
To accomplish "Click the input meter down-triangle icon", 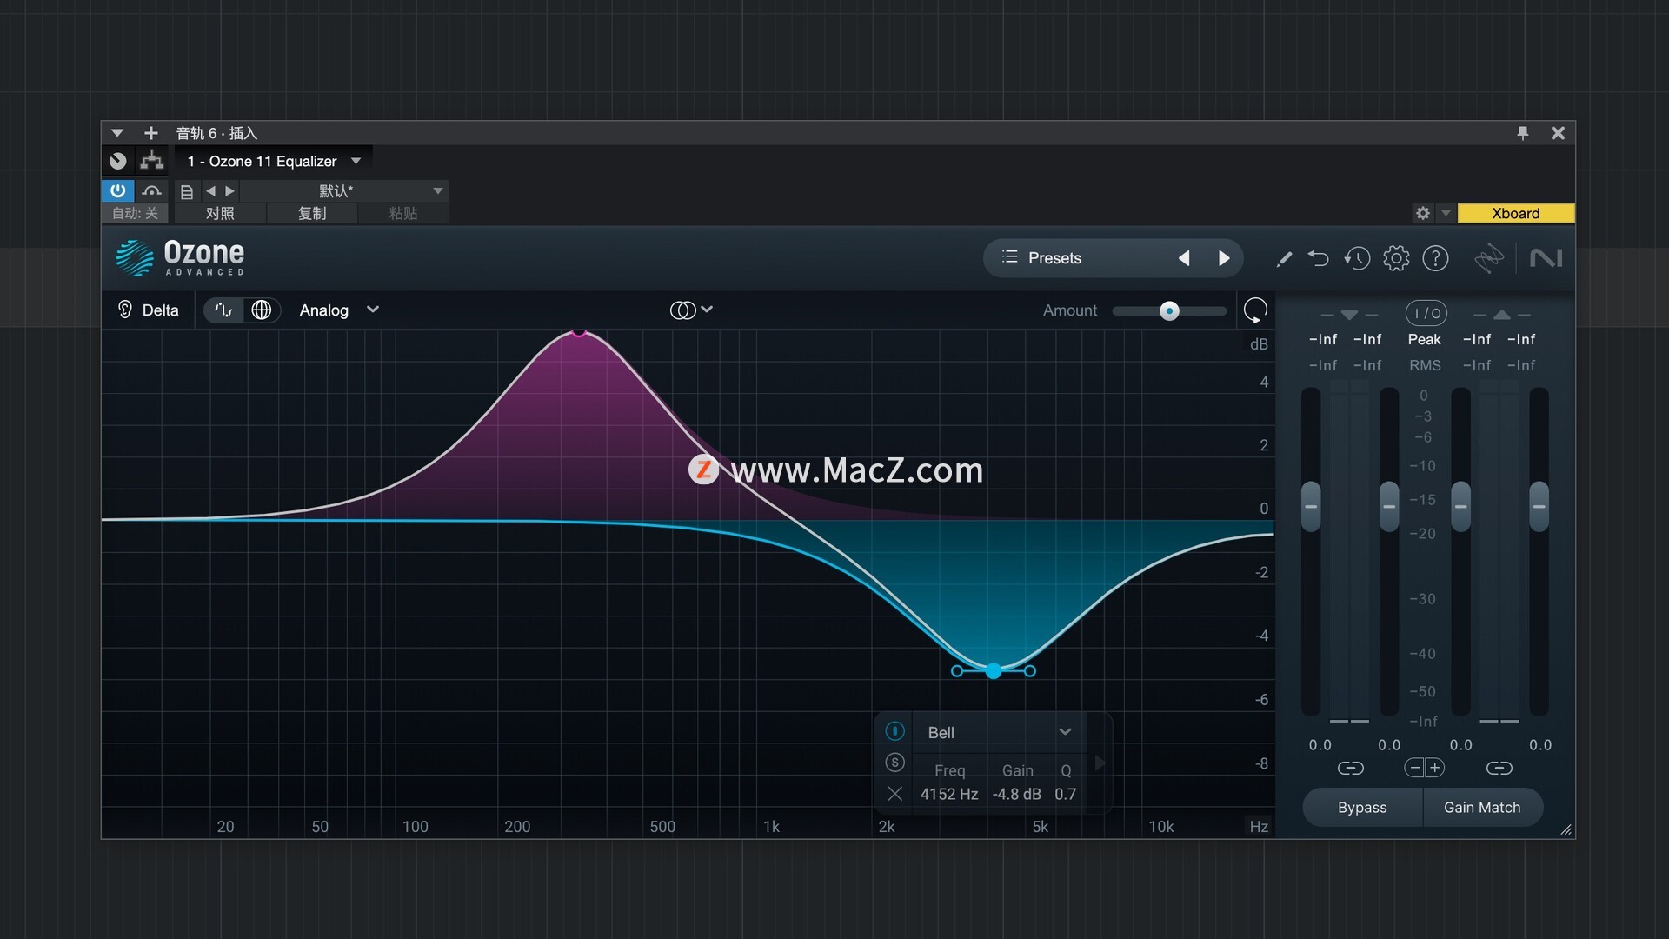I will coord(1349,315).
